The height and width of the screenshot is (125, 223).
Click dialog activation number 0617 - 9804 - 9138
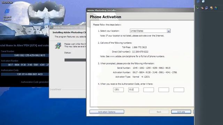coord(155,72)
